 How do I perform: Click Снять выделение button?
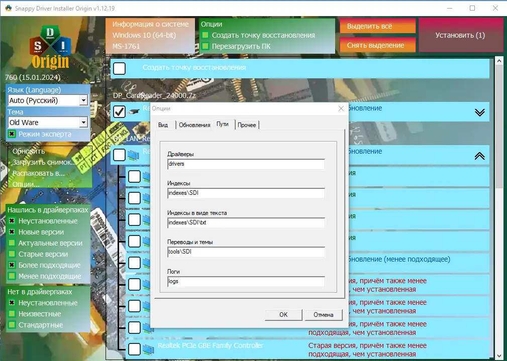pyautogui.click(x=378, y=45)
